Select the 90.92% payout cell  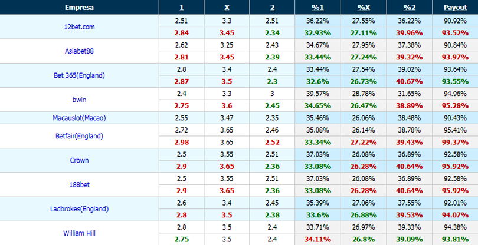tap(455, 21)
